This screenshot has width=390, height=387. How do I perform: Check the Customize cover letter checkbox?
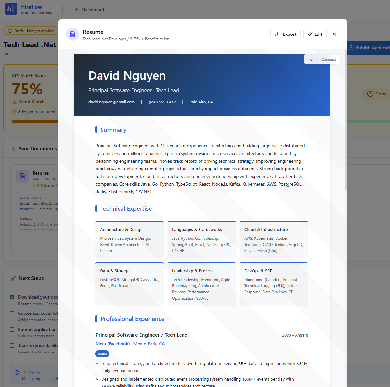pyautogui.click(x=12, y=313)
